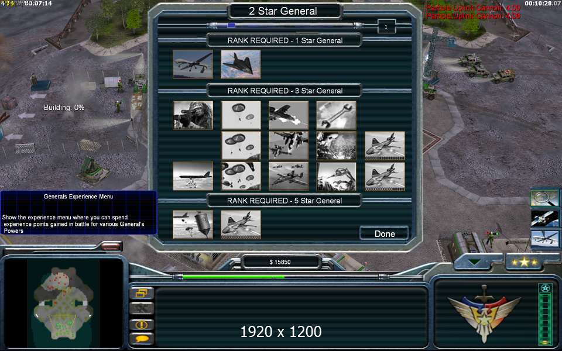The height and width of the screenshot is (351, 562).
Task: Select the B-52 Carpet Bomb power icon
Action: point(193,176)
